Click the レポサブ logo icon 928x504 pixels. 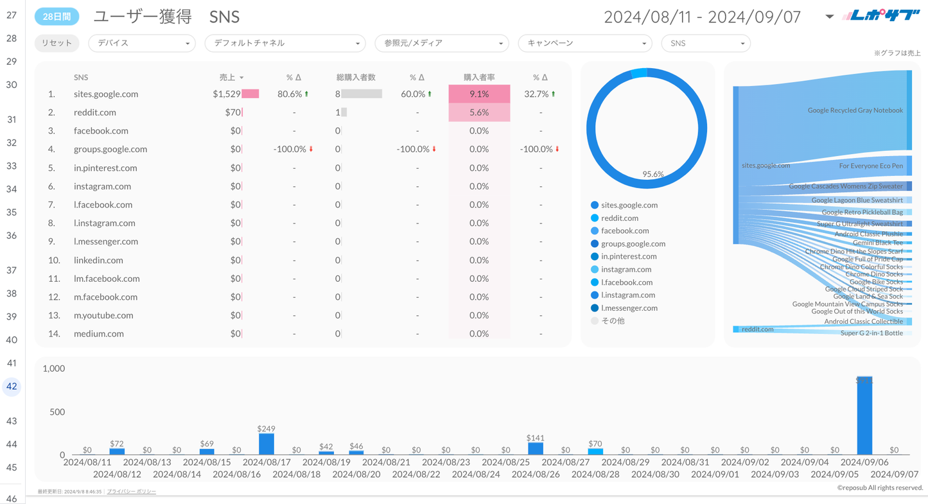[880, 16]
